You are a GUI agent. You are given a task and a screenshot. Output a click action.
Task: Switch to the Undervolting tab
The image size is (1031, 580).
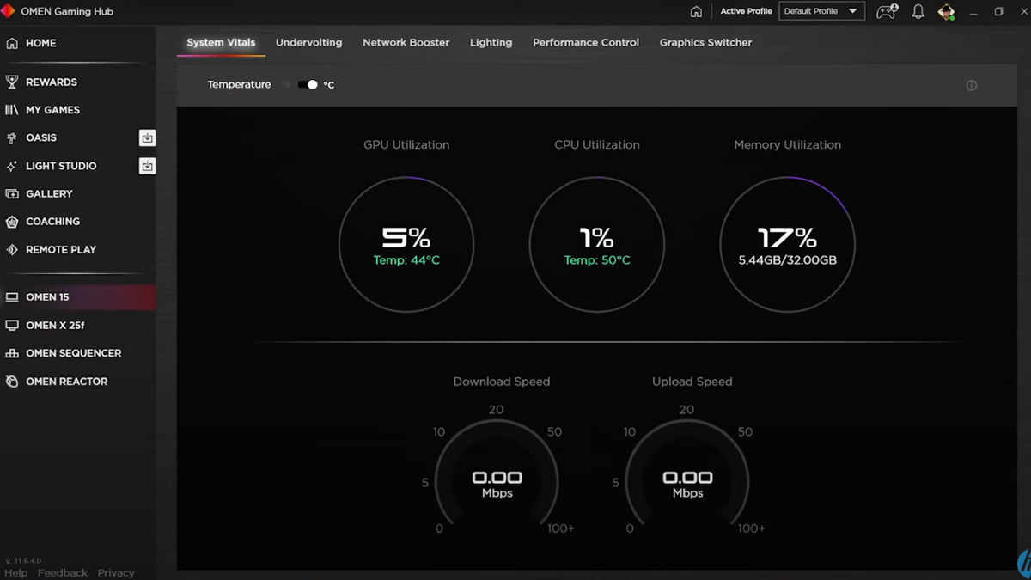[x=308, y=42]
